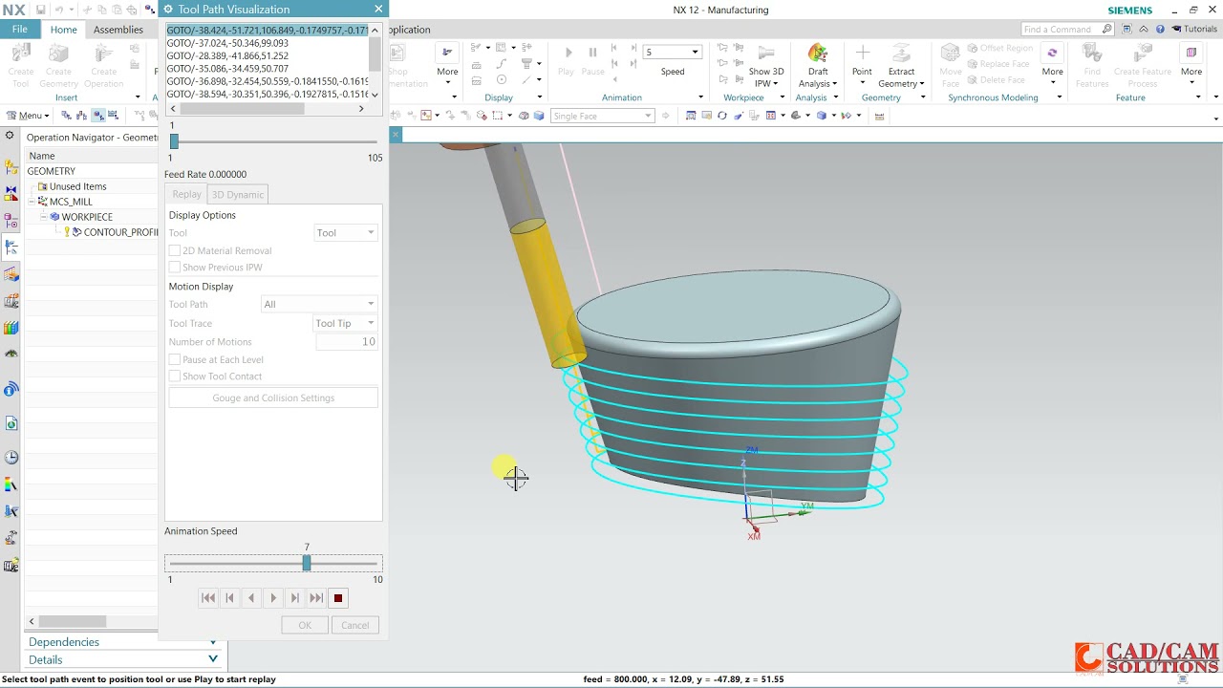Click the Tutorials button

(1194, 30)
